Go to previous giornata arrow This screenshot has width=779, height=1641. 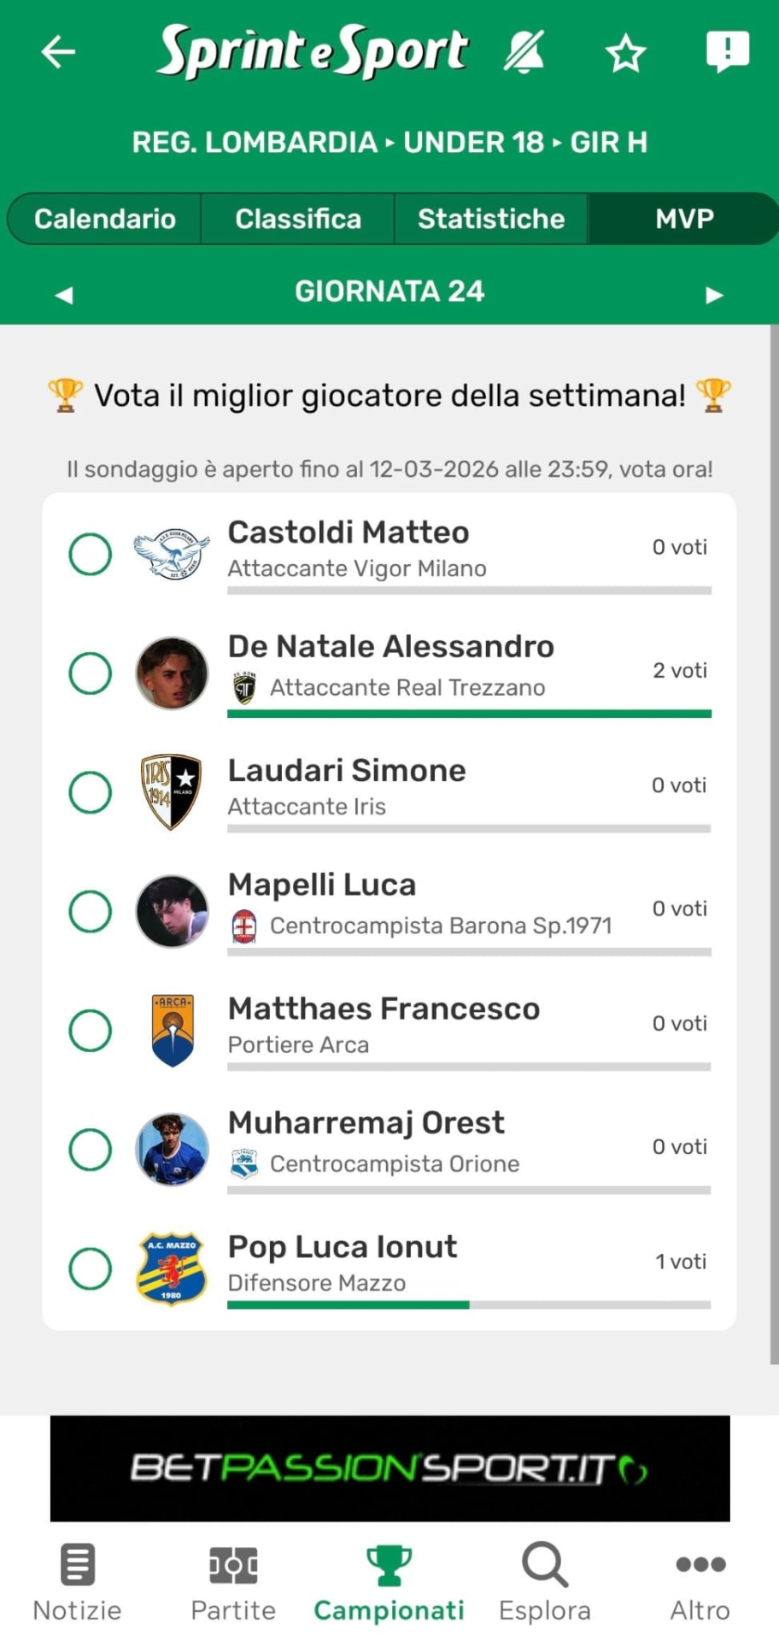(64, 295)
